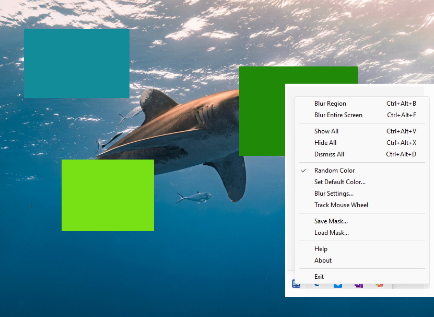Open the Help entry
Image resolution: width=434 pixels, height=317 pixels.
pos(321,248)
